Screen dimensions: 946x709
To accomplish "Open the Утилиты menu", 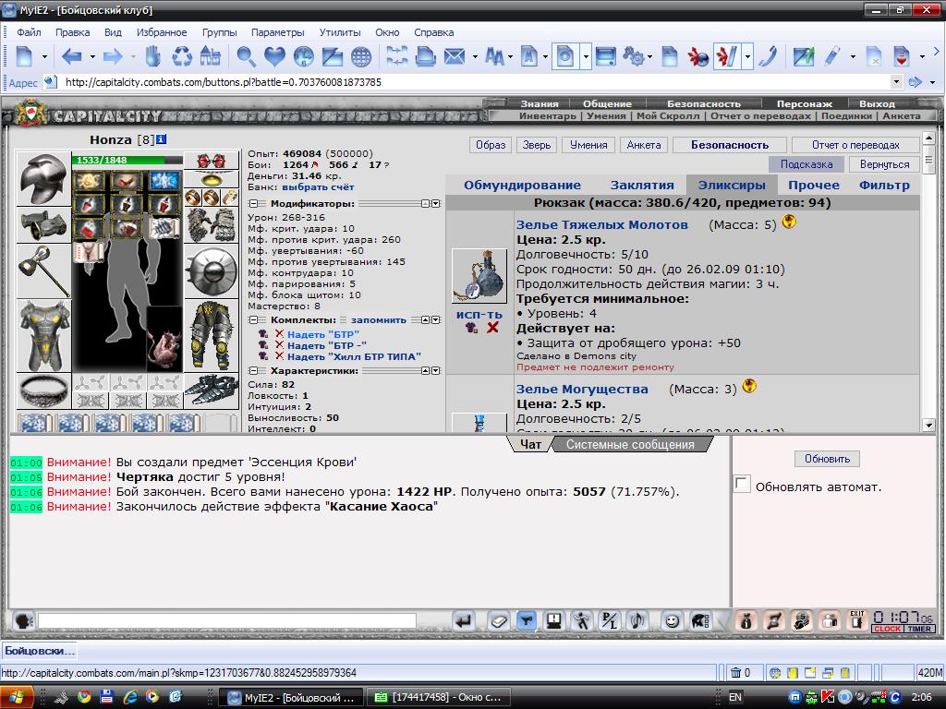I will click(340, 32).
